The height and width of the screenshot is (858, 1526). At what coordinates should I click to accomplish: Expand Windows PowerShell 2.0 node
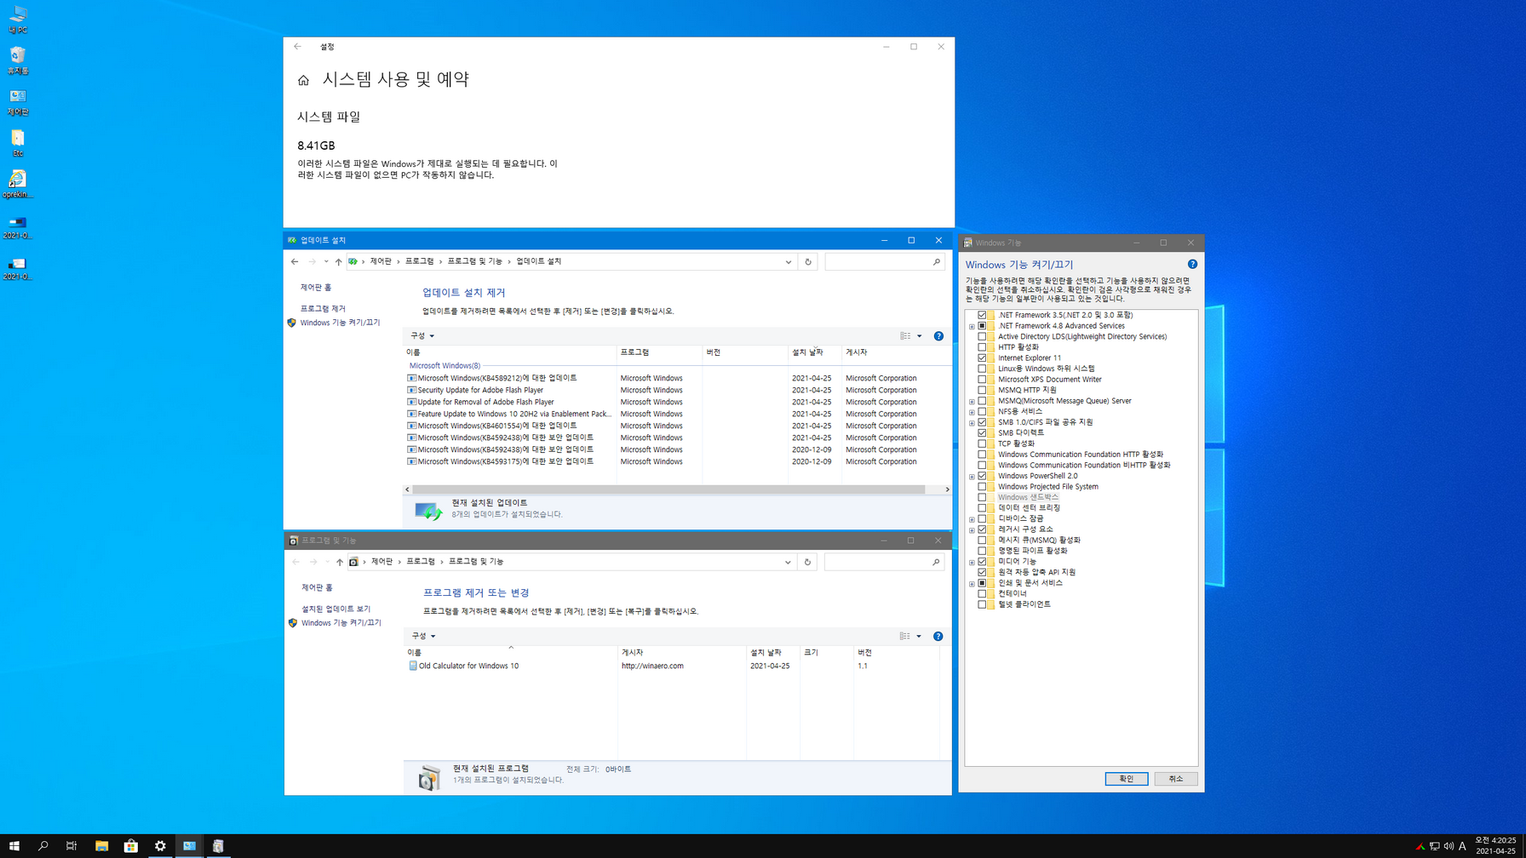click(972, 477)
